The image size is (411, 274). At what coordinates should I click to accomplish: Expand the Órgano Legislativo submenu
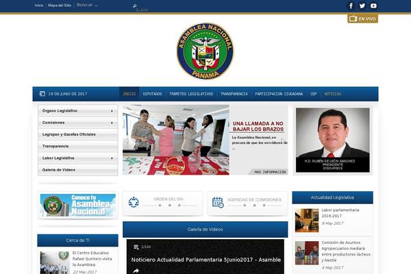[x=112, y=110]
